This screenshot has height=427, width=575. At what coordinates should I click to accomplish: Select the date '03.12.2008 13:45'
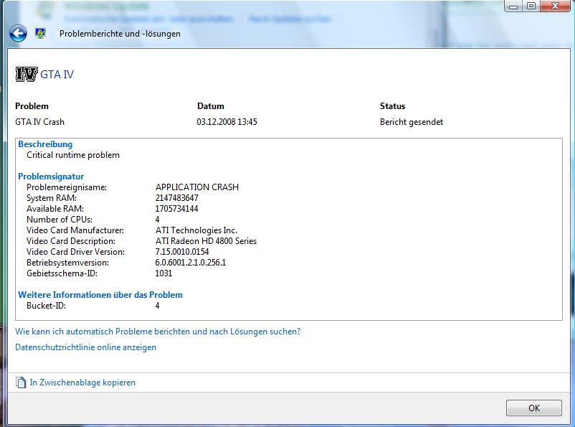coord(227,122)
